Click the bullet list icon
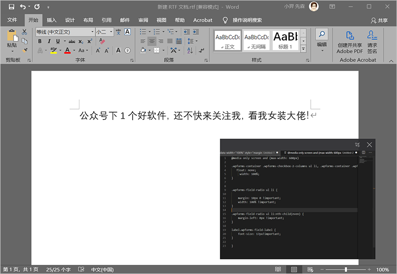The image size is (397, 274). (x=143, y=32)
